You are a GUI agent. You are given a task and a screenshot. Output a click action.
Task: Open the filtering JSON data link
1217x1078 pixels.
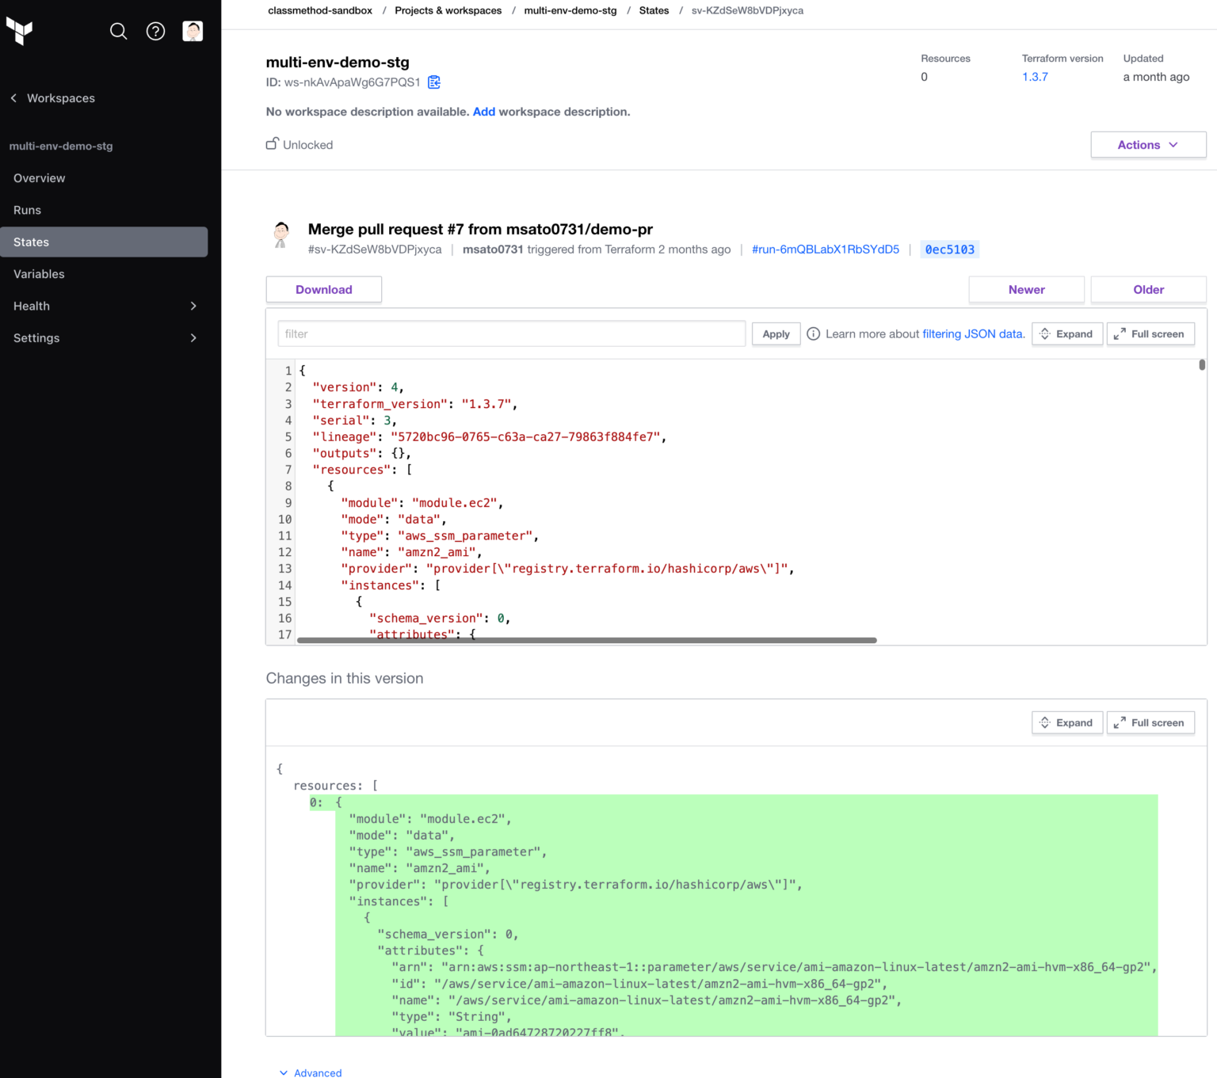(972, 333)
